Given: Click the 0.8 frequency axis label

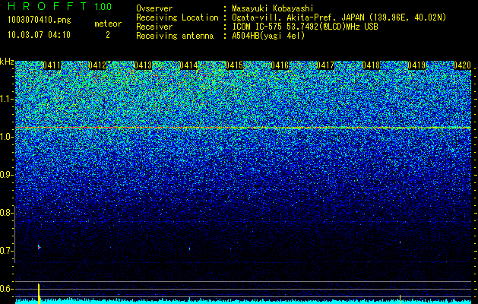Looking at the screenshot, I should (6, 213).
